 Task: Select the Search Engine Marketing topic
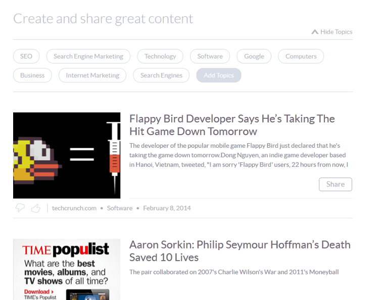(88, 56)
